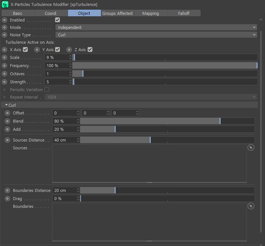Click the Sources list picker arrow icon

point(251,147)
